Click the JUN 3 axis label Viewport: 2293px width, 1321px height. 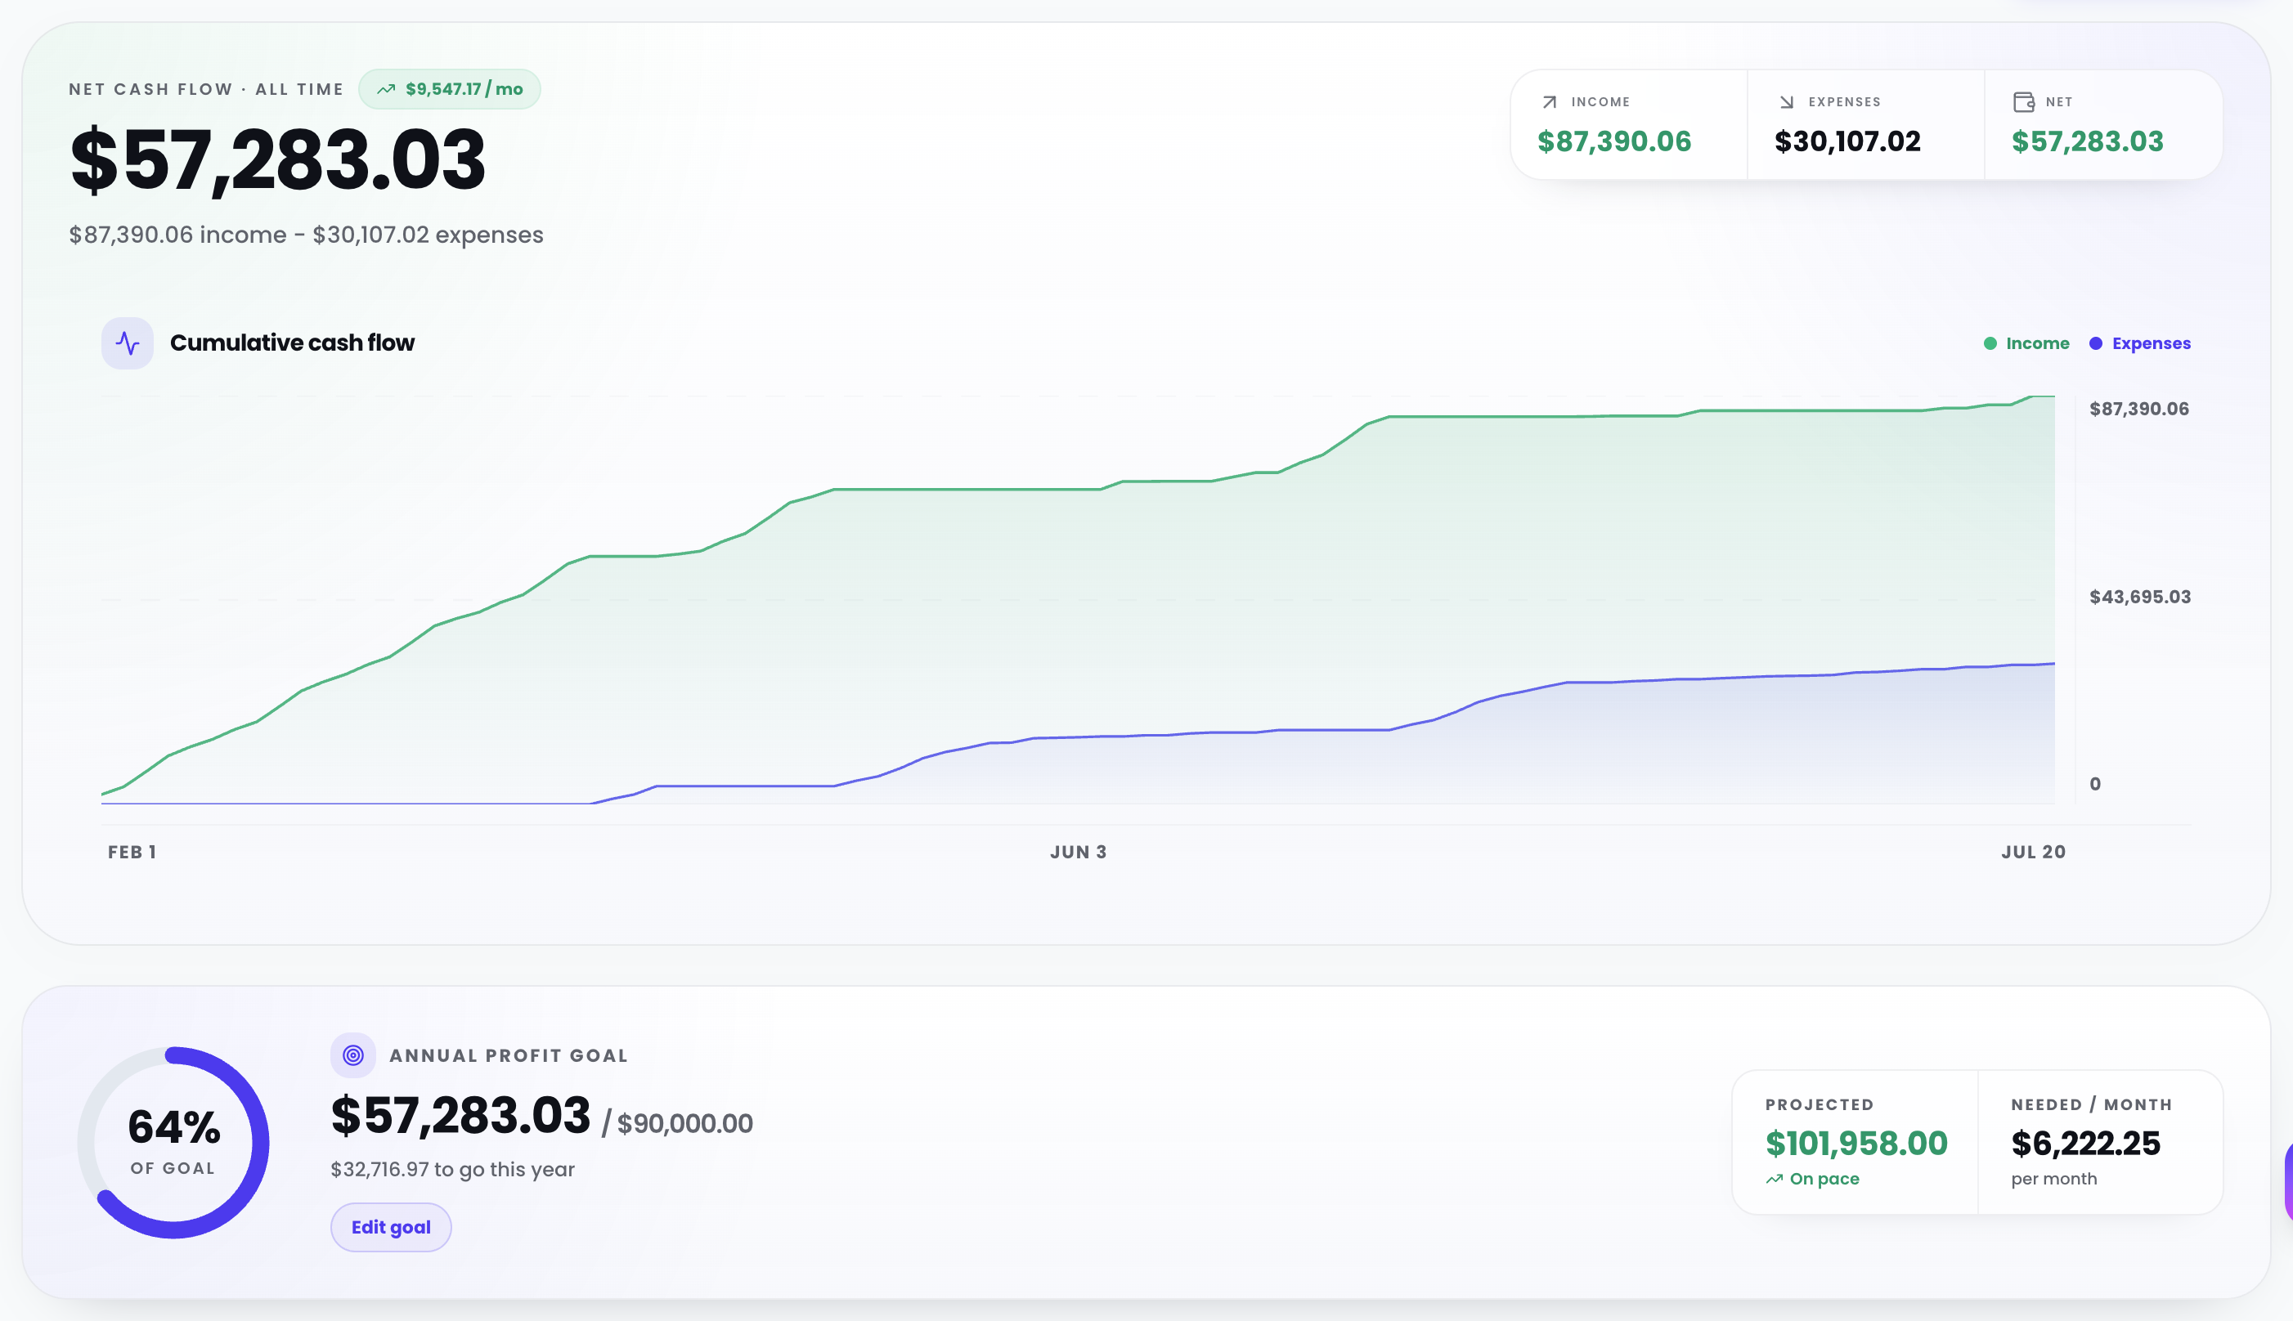[x=1078, y=852]
